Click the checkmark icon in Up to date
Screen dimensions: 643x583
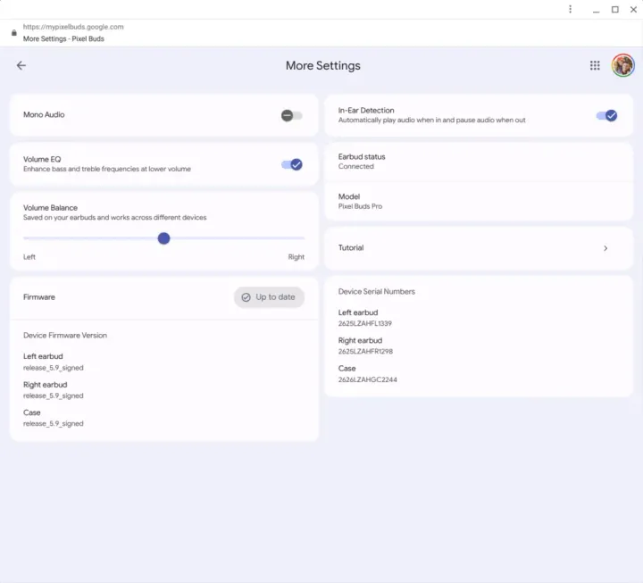246,297
